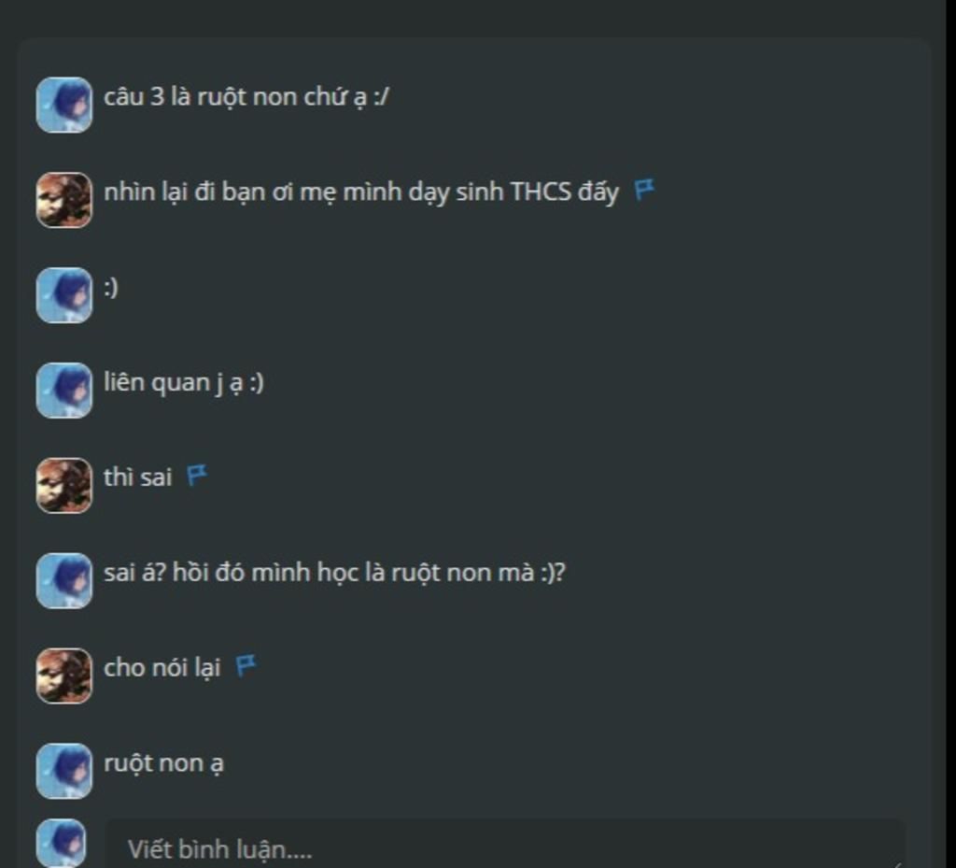
Task: Click the flag icon beside "mẹ mình dạy sinh THCS đấy"
Action: coord(644,190)
